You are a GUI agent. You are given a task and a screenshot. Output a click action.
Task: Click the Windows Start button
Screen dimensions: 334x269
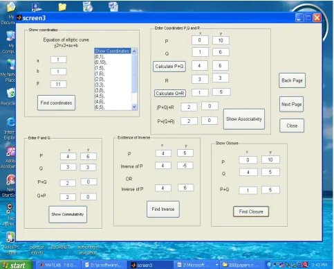click(15, 265)
